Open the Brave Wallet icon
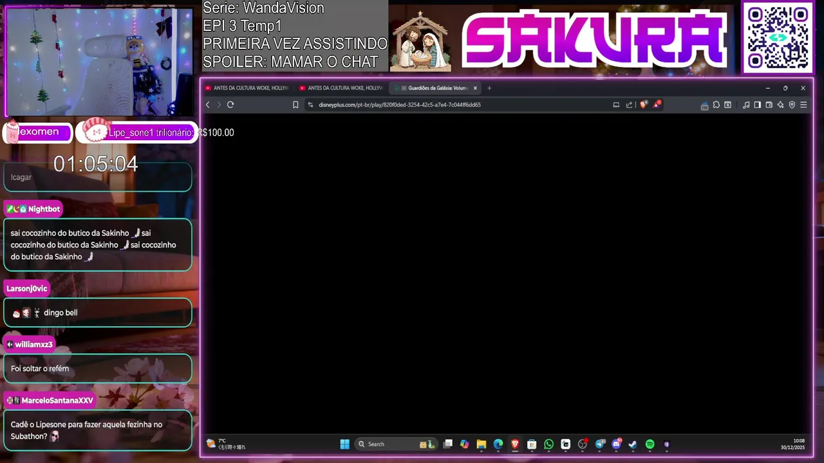 tap(769, 105)
